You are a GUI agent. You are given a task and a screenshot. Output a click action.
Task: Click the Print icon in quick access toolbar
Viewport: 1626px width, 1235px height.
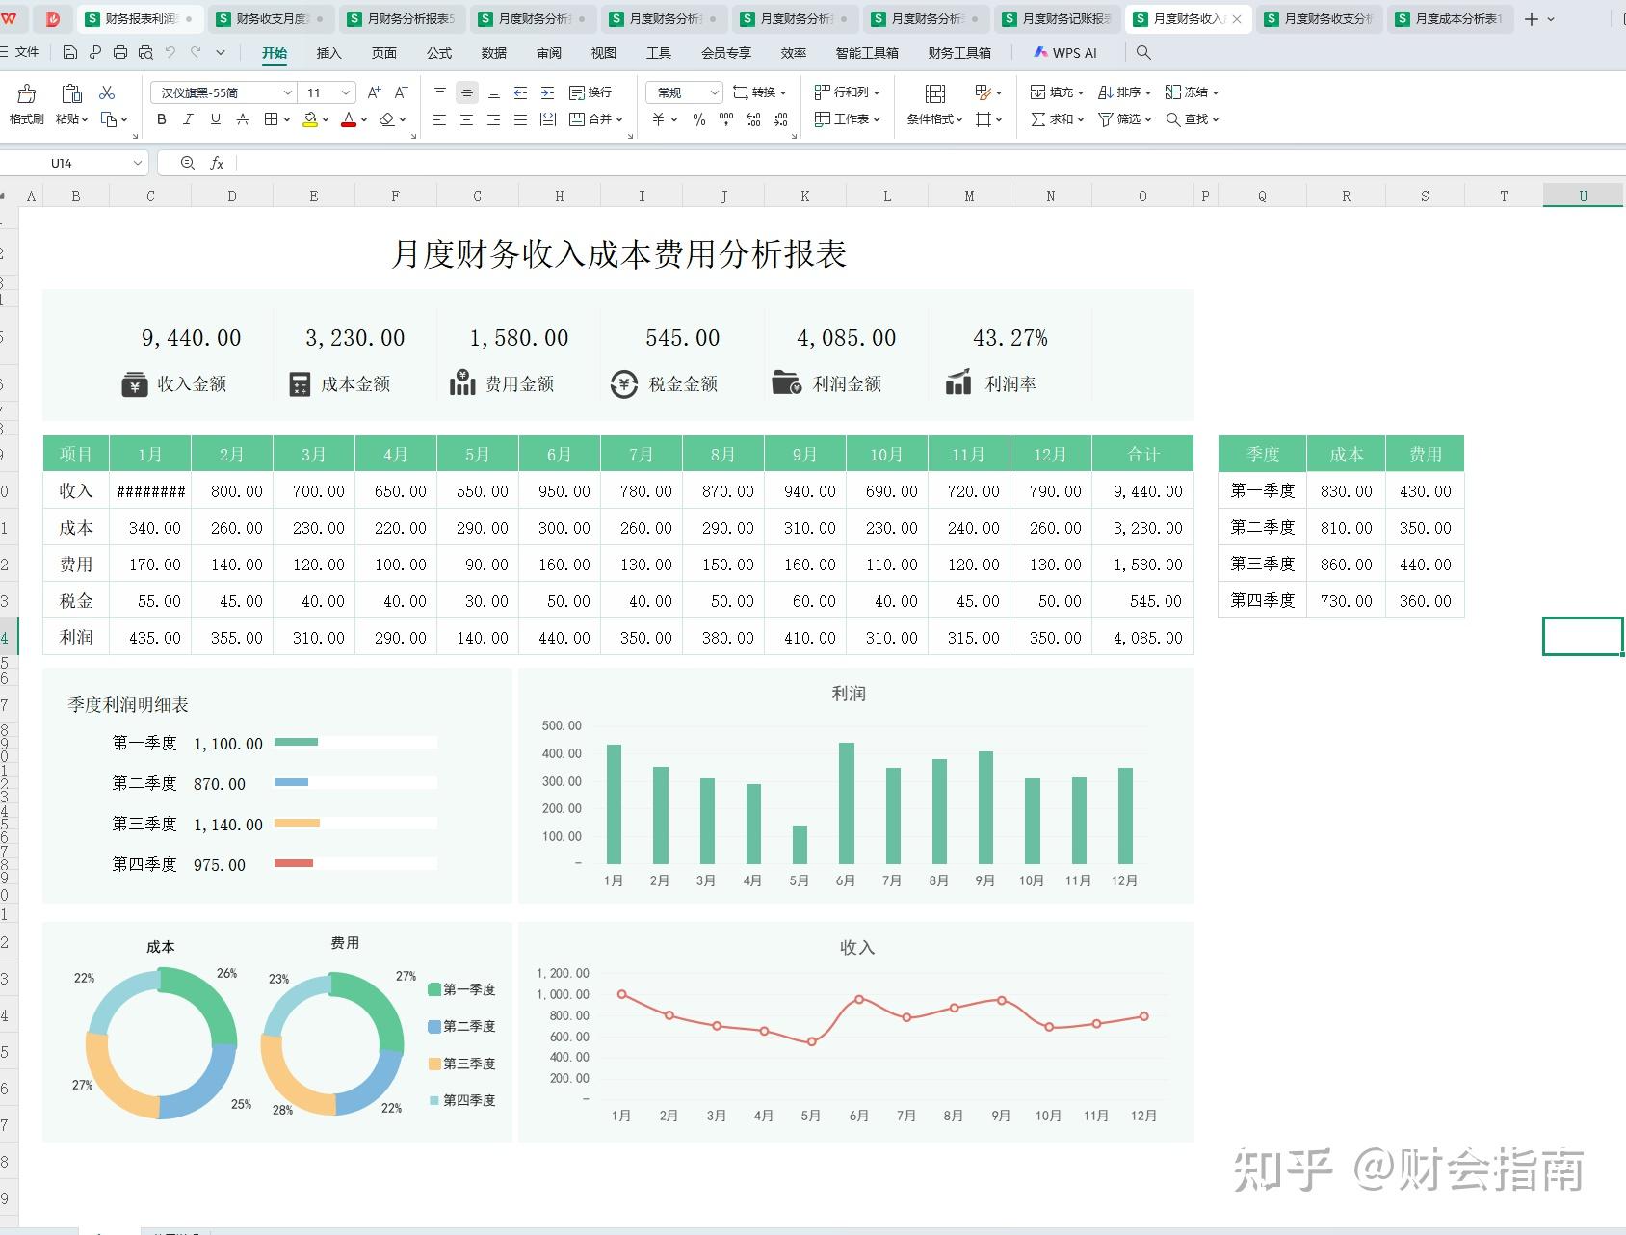pos(119,53)
